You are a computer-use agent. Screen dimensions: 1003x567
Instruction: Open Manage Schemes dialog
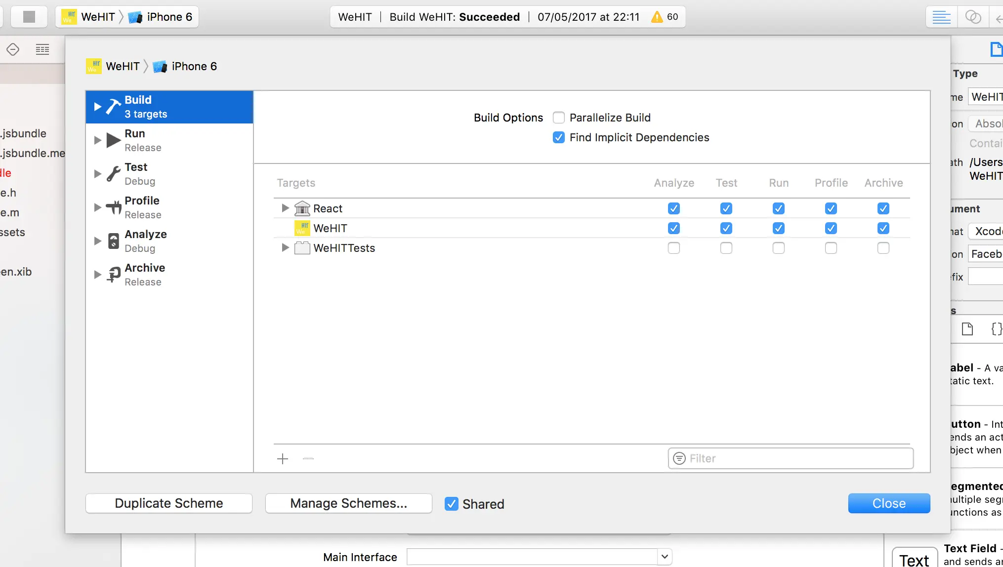pos(349,503)
